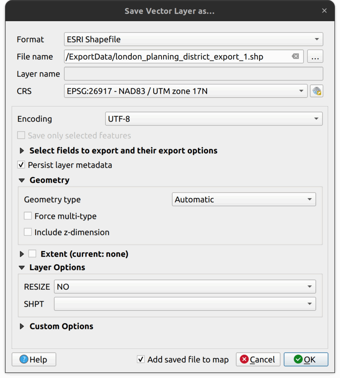Open file browser with the ellipsis button
The width and height of the screenshot is (340, 378).
tap(315, 57)
